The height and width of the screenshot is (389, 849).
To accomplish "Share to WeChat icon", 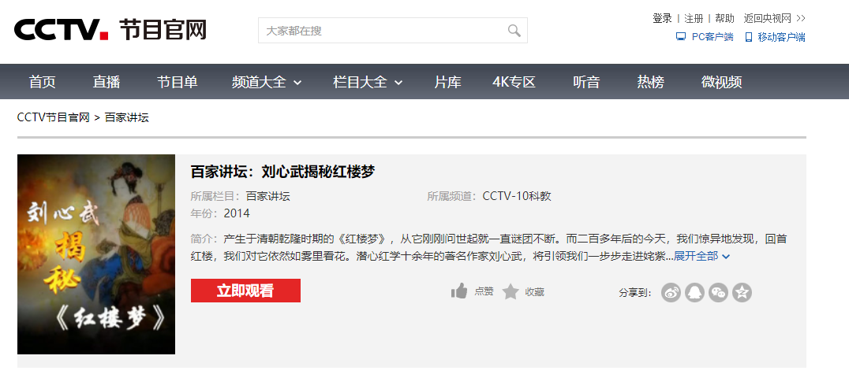I will tap(719, 292).
